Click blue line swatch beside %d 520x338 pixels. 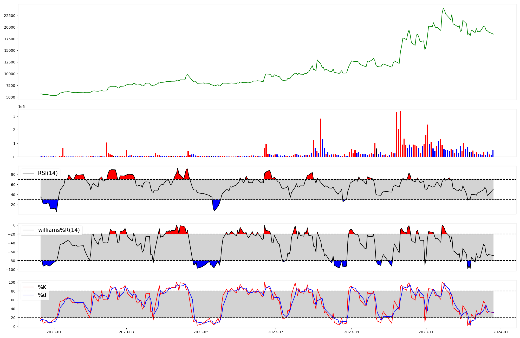pyautogui.click(x=29, y=295)
